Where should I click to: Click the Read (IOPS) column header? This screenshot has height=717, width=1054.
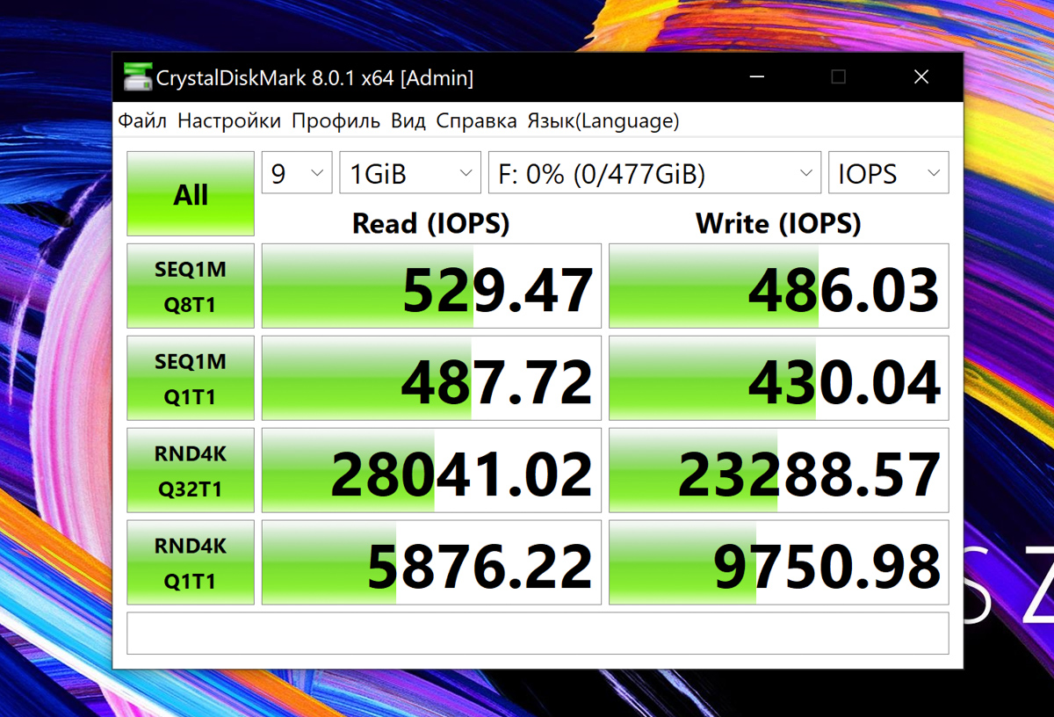pyautogui.click(x=430, y=223)
